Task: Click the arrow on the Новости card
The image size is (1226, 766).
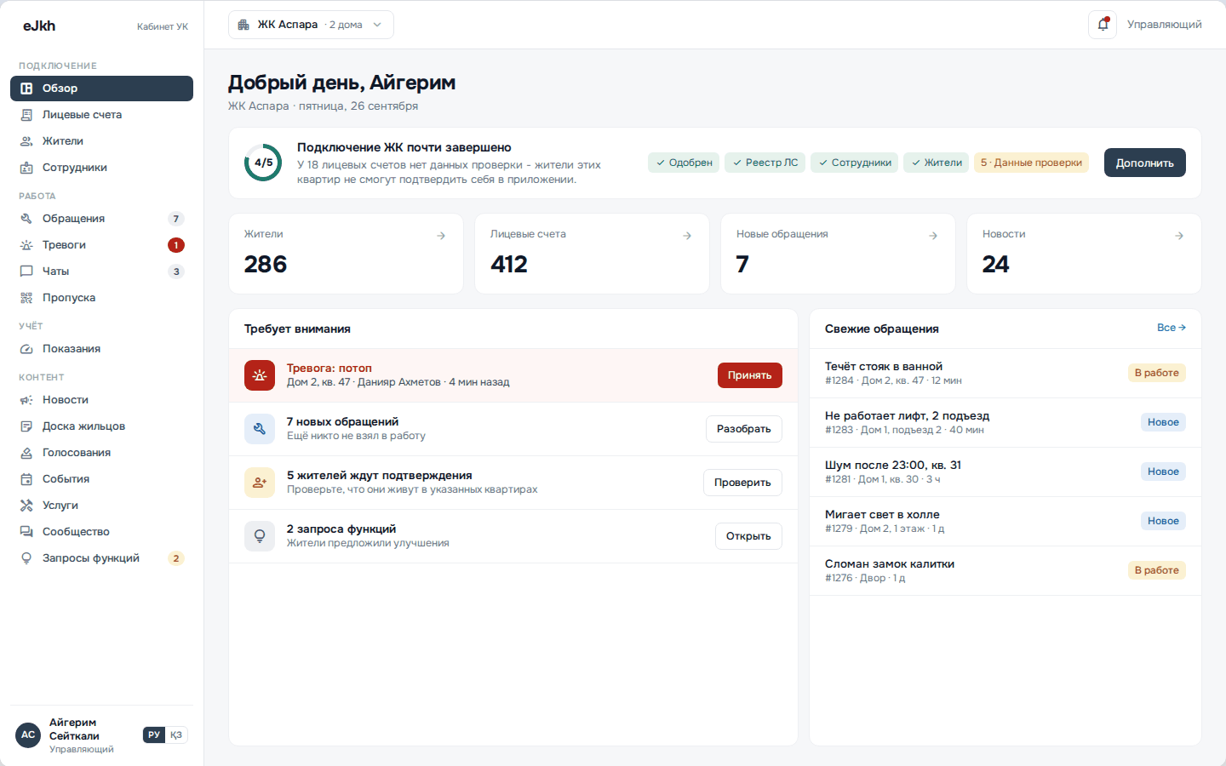Action: (1179, 236)
